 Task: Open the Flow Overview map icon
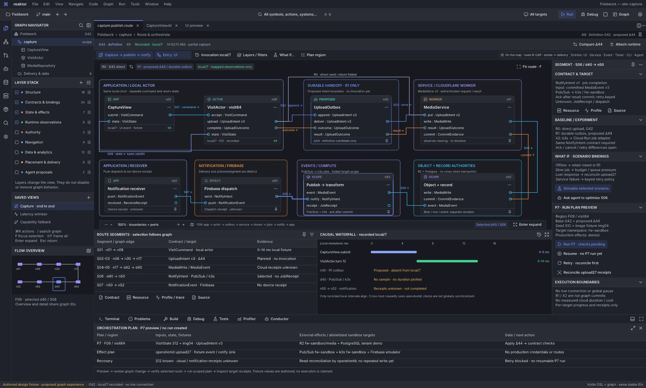pos(89,251)
